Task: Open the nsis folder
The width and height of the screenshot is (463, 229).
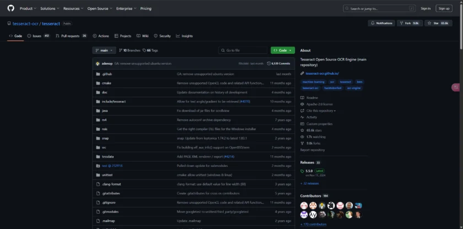Action: (105, 129)
